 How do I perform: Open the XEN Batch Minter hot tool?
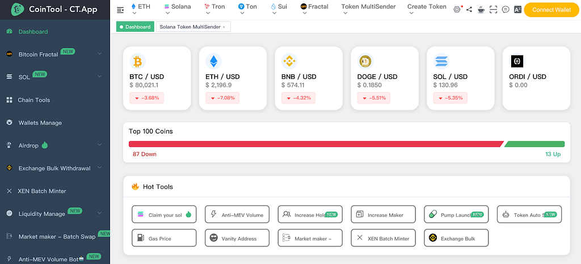[383, 238]
